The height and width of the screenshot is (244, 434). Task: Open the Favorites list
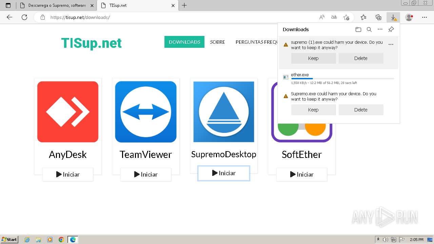pyautogui.click(x=363, y=17)
